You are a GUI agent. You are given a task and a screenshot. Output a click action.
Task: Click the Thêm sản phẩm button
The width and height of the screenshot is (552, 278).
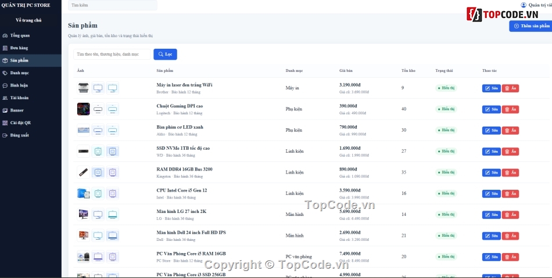[x=531, y=26]
